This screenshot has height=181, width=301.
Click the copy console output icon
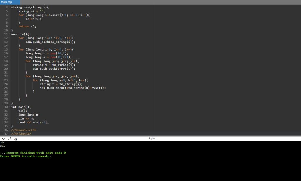[16, 139]
